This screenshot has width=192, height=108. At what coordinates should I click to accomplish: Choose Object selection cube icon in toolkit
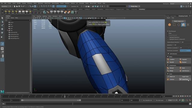pos(169,25)
